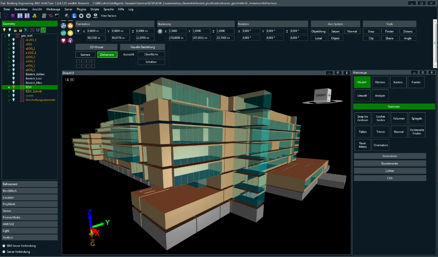Click the blue triangle toolbar icon
This screenshot has width=438, height=257.
[6, 16]
